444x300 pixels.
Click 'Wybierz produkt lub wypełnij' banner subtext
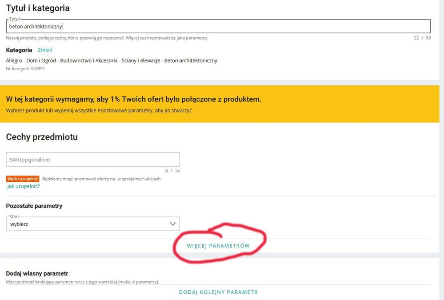[99, 110]
